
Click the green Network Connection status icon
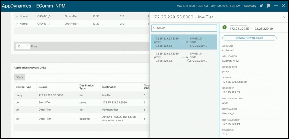[224, 27]
